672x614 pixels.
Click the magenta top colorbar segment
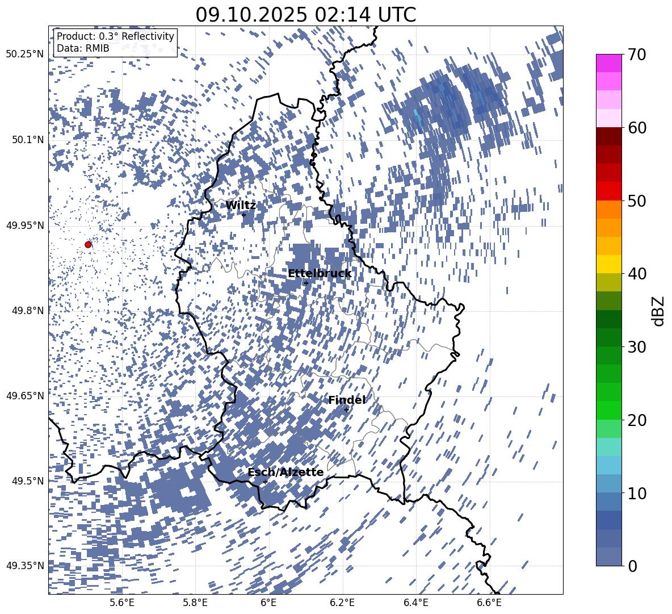coord(608,64)
